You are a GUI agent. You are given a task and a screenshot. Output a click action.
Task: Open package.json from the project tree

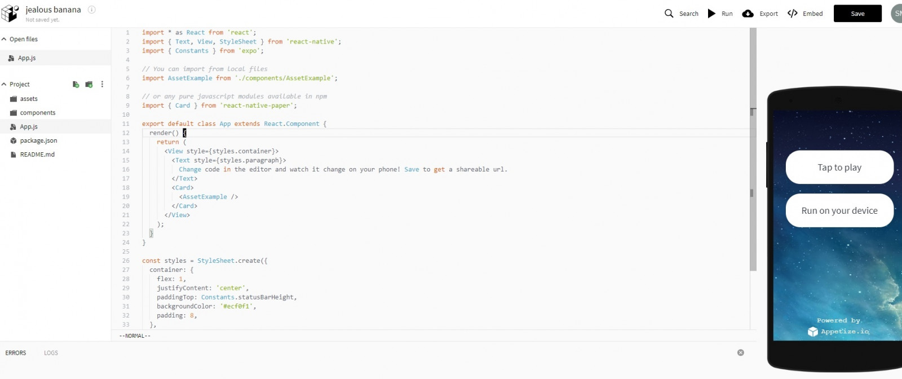tap(38, 140)
